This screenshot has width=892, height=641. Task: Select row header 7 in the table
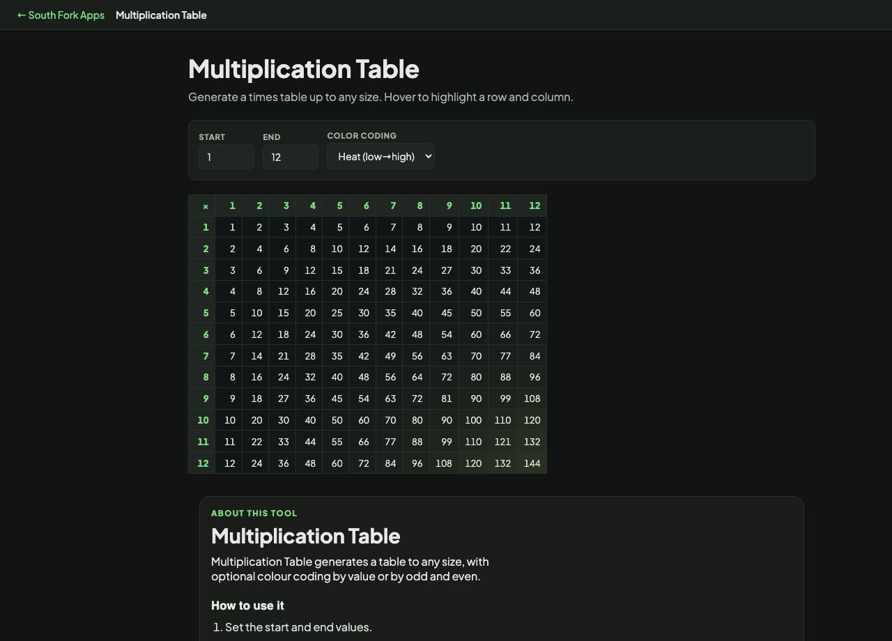(x=202, y=356)
